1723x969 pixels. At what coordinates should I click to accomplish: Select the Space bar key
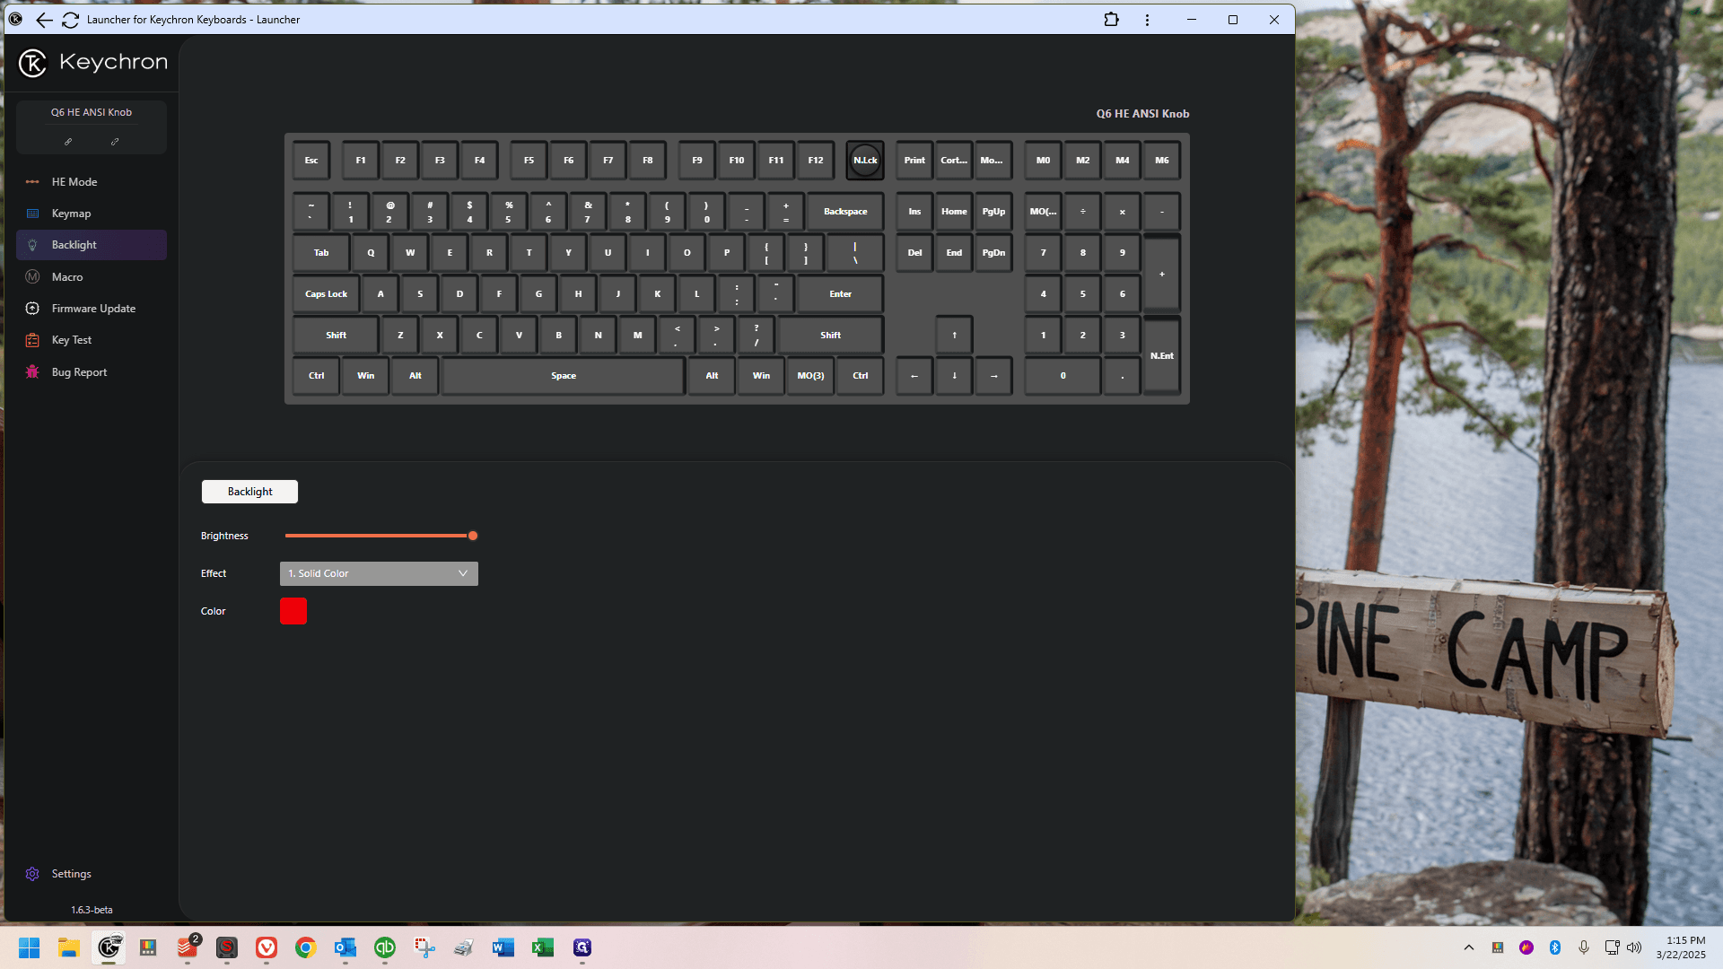pyautogui.click(x=564, y=376)
